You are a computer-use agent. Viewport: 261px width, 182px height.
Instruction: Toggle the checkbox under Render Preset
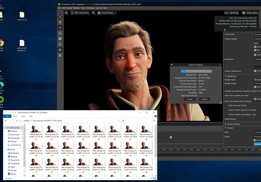coord(256,87)
